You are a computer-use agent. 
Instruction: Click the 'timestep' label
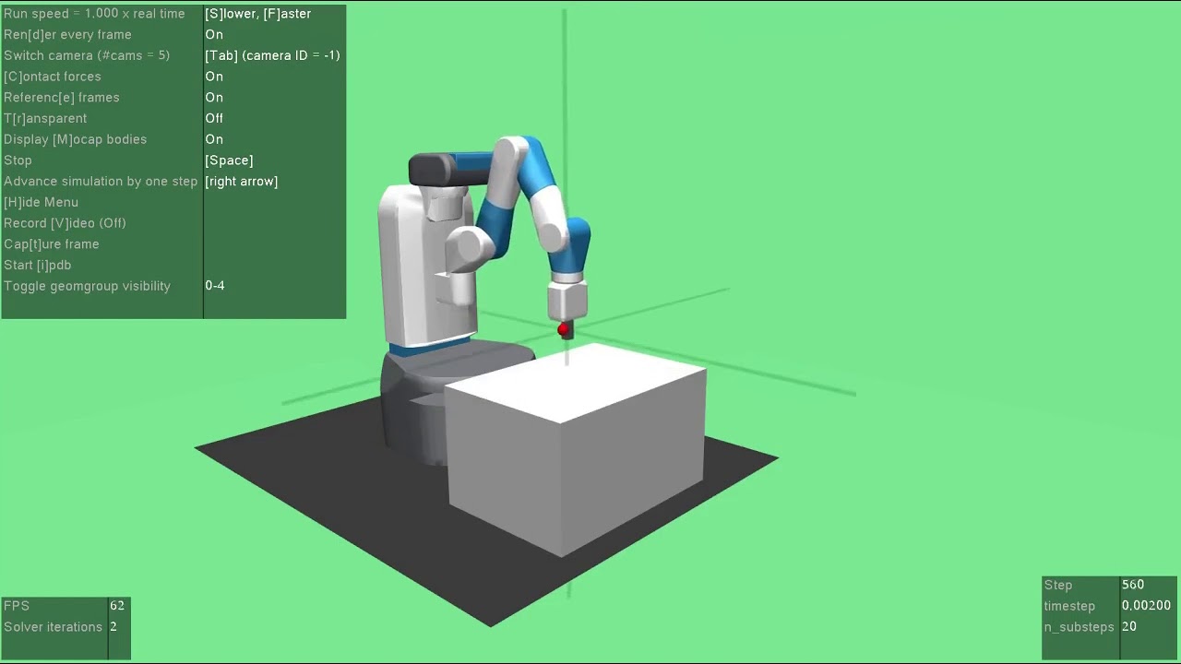pos(1069,606)
